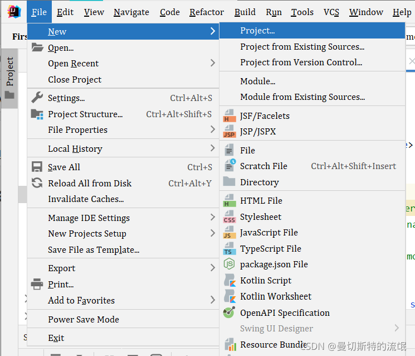Click the package.json Node.js icon
The height and width of the screenshot is (356, 415).
[x=229, y=264]
